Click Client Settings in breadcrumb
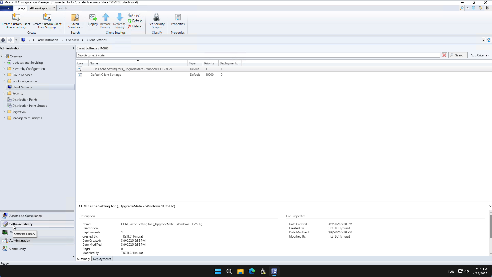Screen dimensions: 492x277 coord(97,40)
